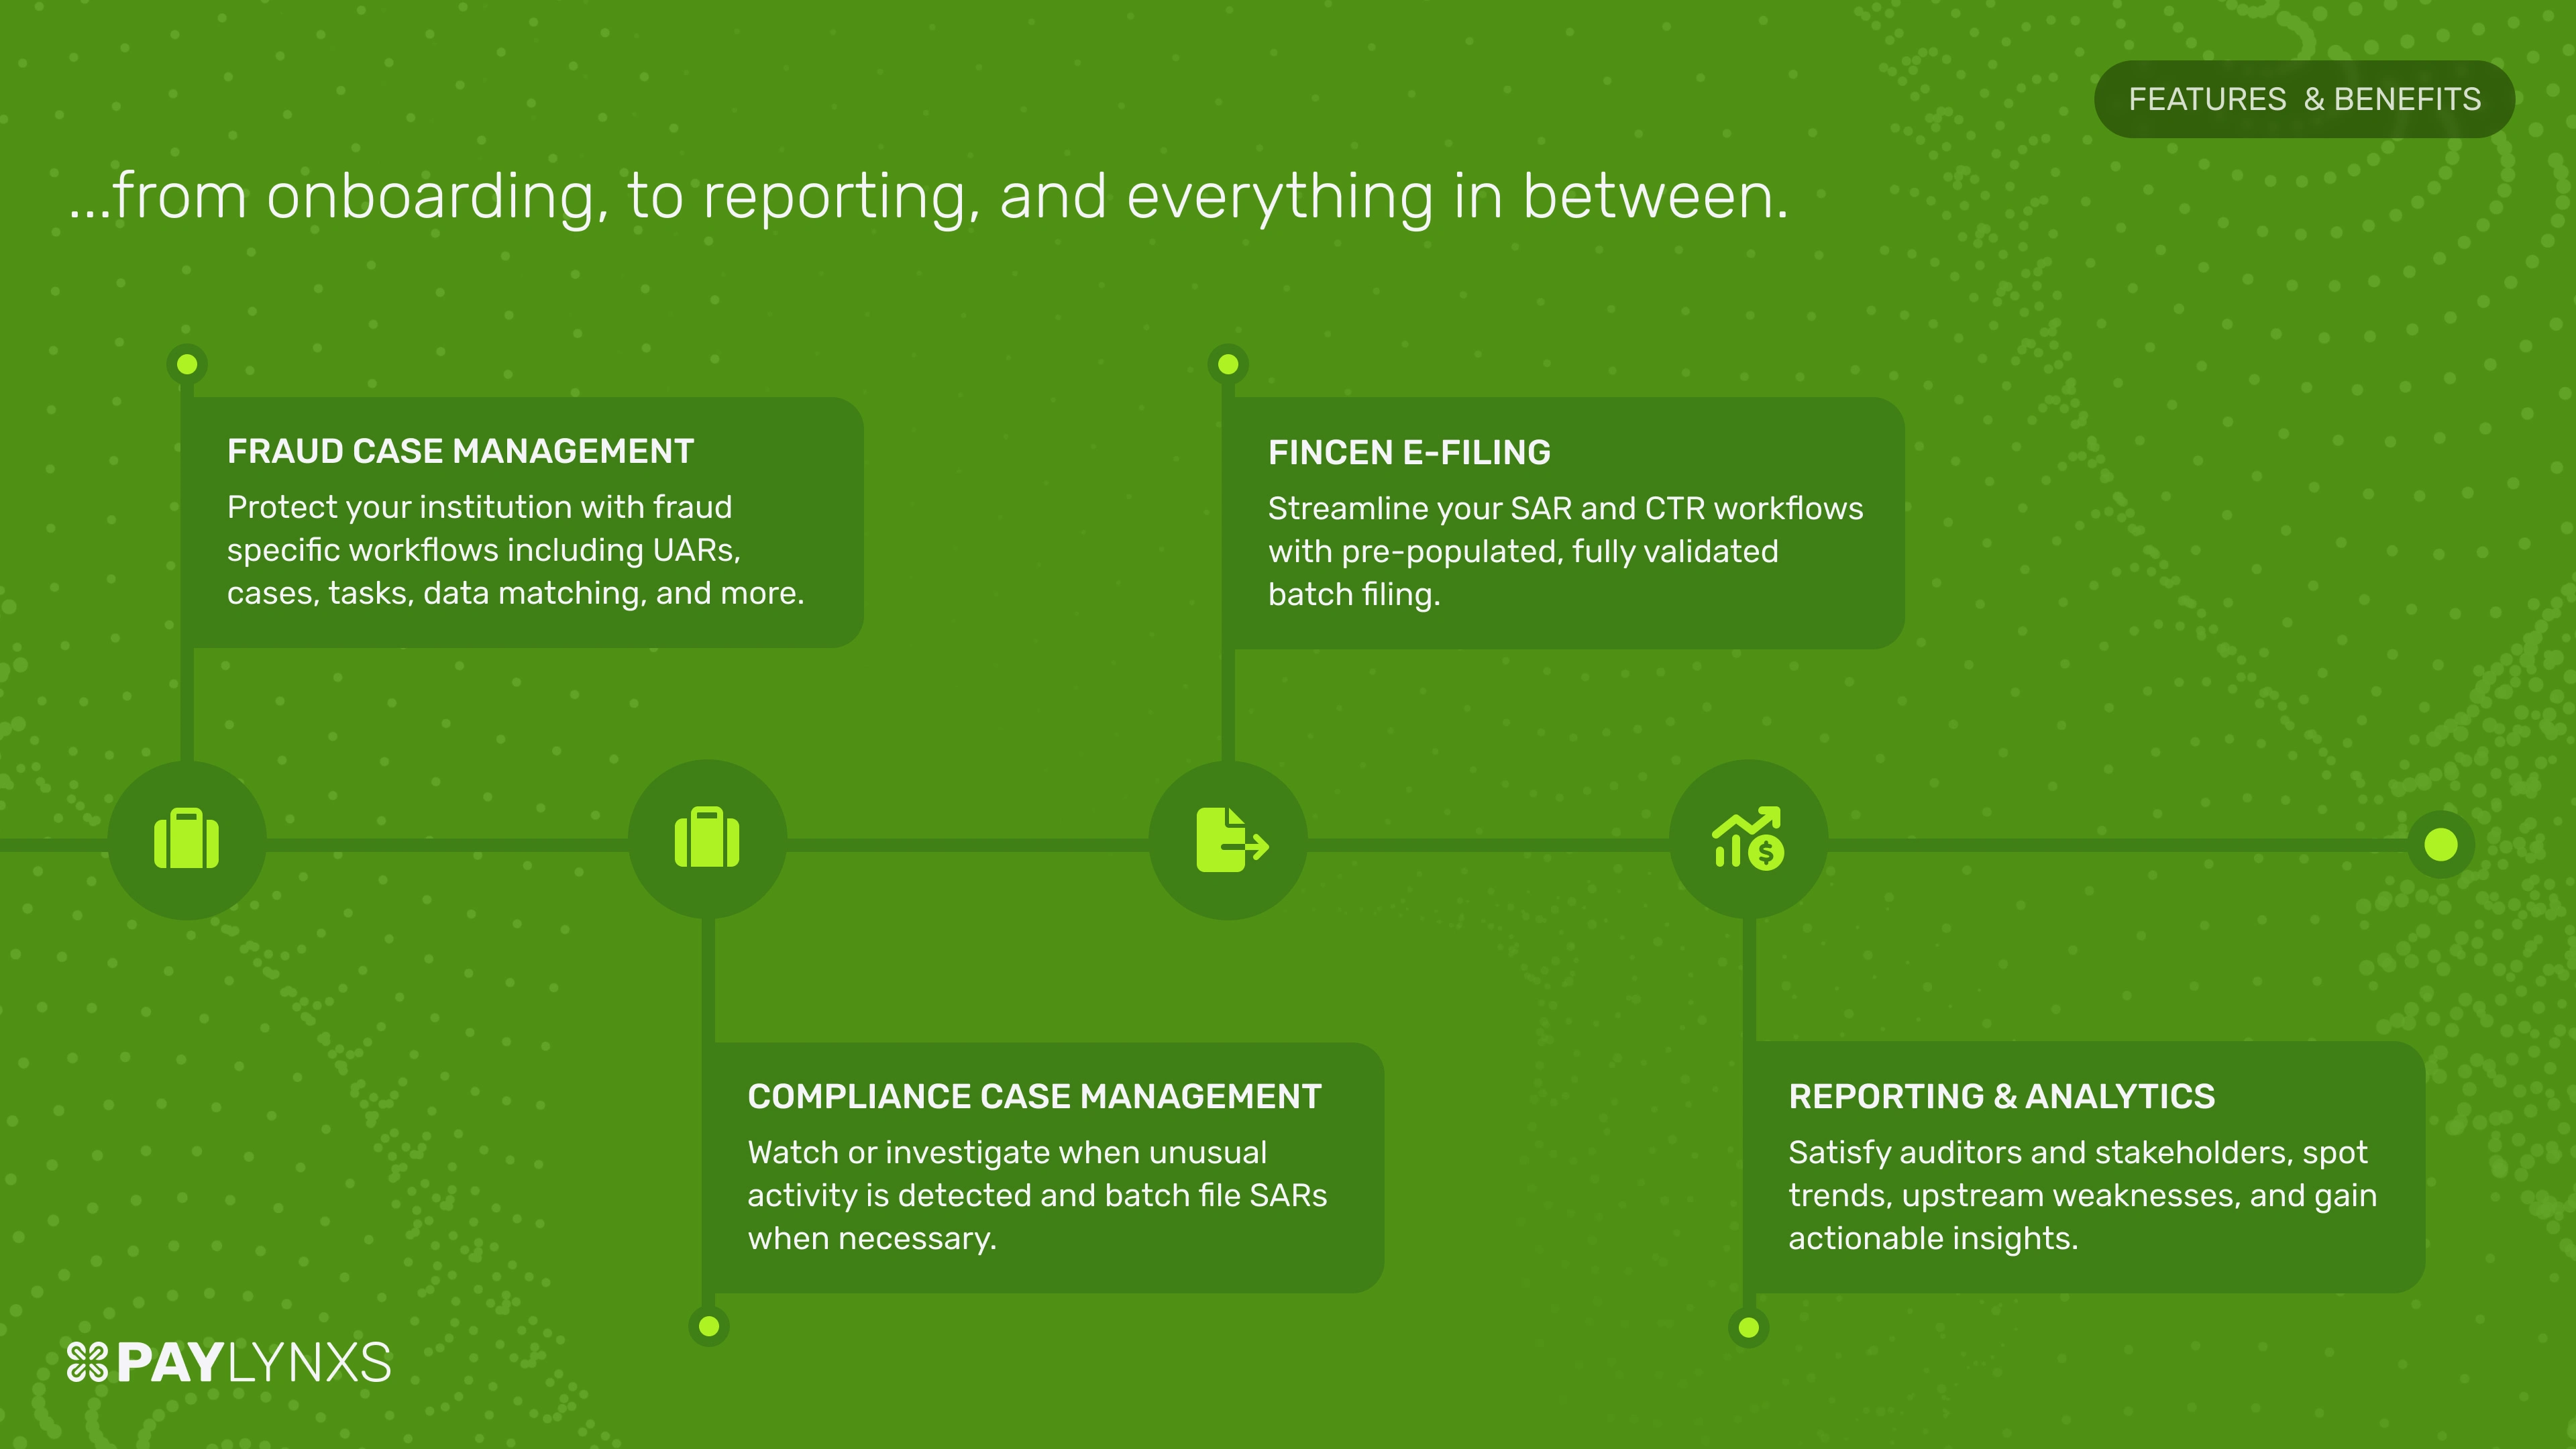
Task: Click the text 'Protect your institution with fraud'
Action: [x=479, y=508]
